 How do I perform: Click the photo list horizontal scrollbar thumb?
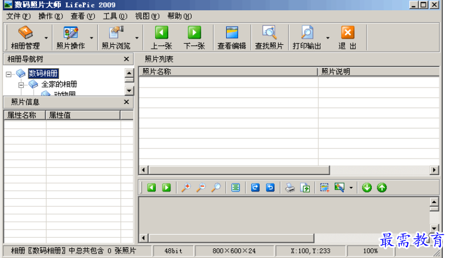(x=239, y=170)
